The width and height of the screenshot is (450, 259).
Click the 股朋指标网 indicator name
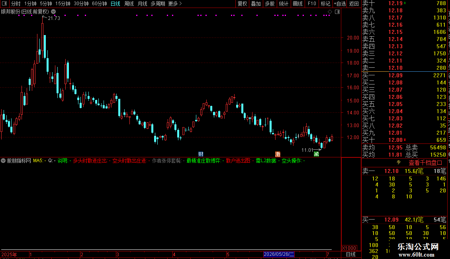[19, 161]
